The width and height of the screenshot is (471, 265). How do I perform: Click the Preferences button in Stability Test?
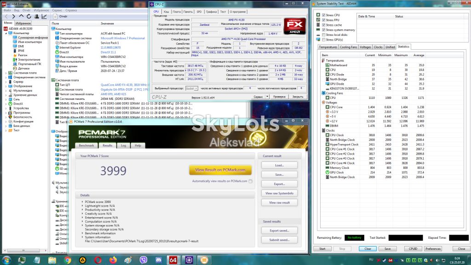point(433,249)
